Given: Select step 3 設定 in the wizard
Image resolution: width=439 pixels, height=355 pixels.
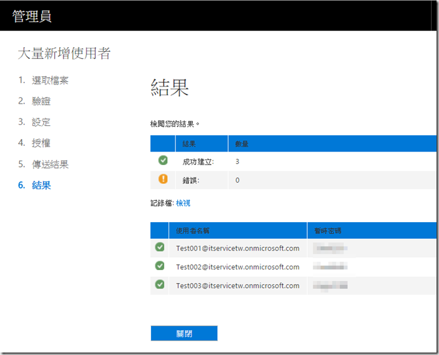Looking at the screenshot, I should 41,122.
